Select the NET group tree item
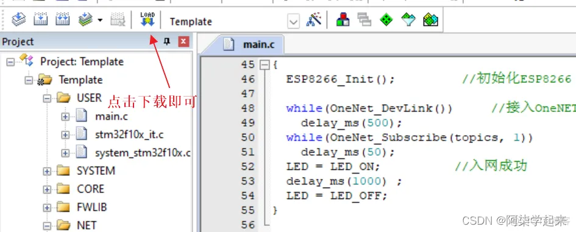 pos(87,225)
